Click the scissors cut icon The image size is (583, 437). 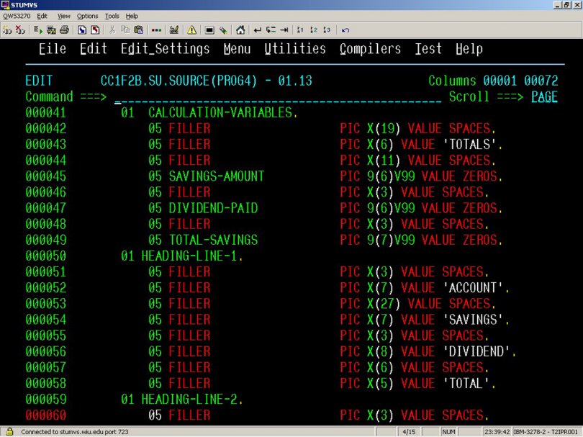click(112, 30)
